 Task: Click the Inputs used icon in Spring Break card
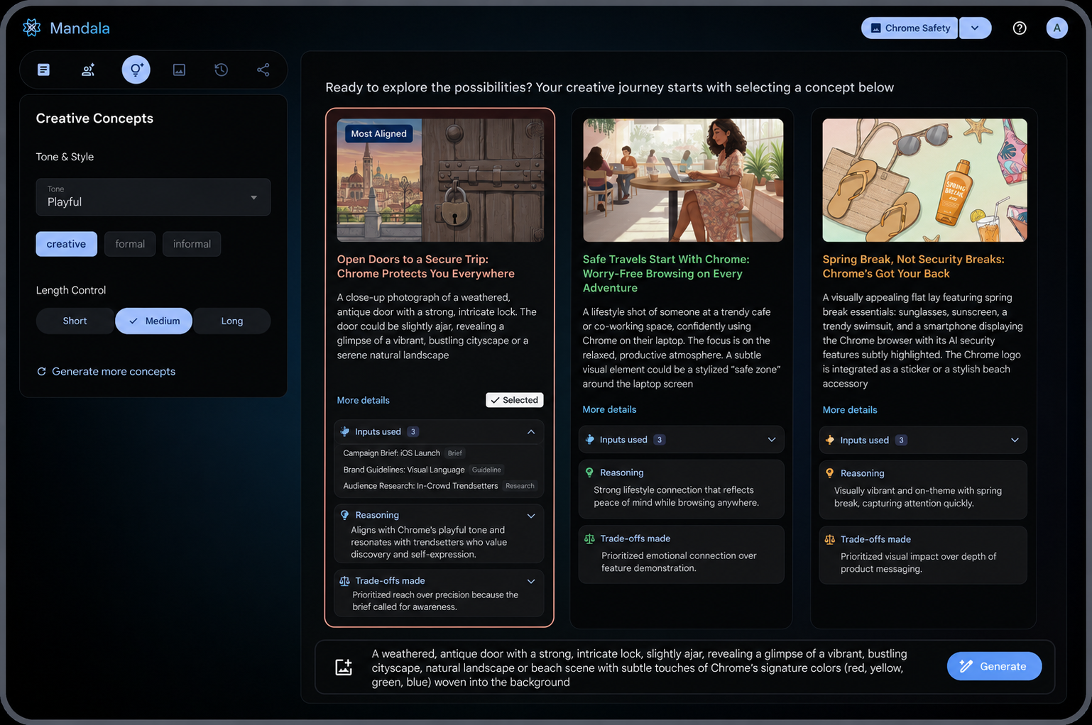(x=829, y=440)
